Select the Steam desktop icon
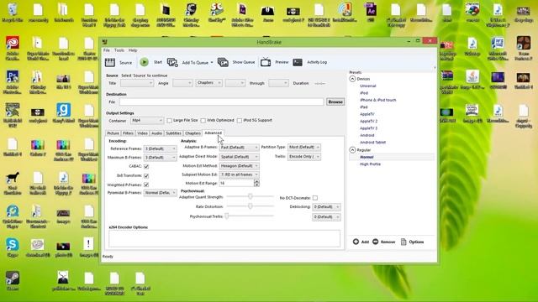Screen dimensions: 538x302 [13, 278]
